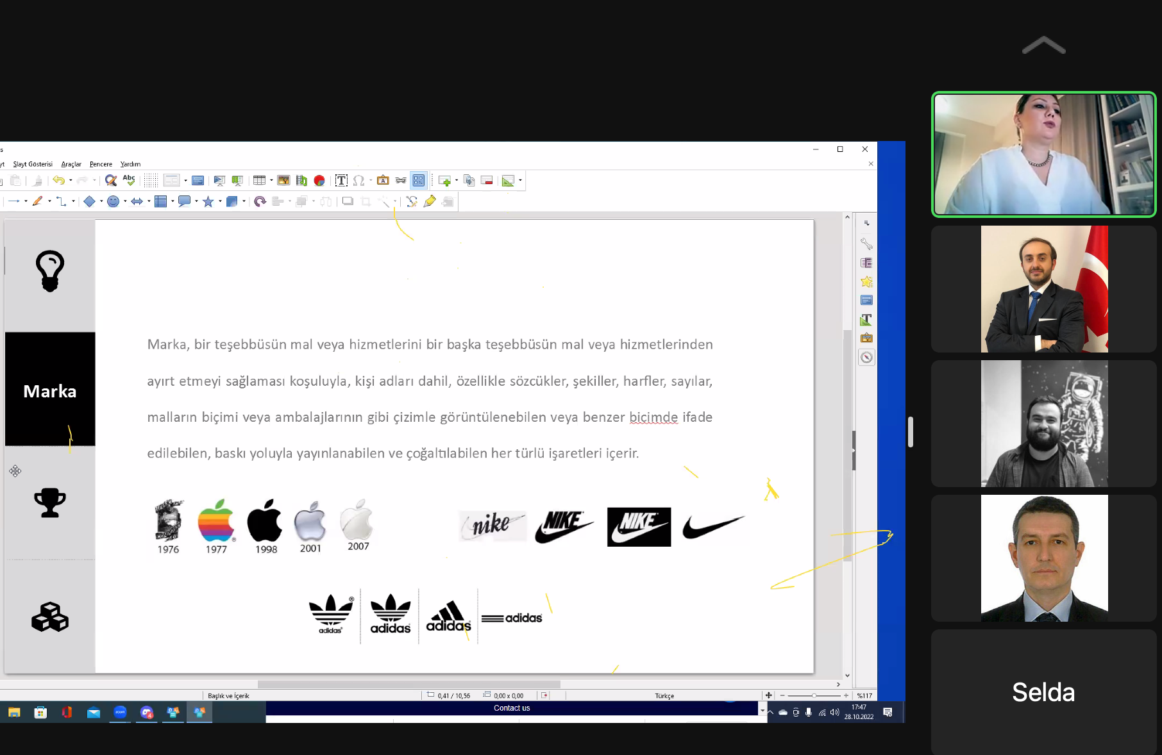The width and height of the screenshot is (1162, 755).
Task: Open sidebar Properties wrench tab
Action: pyautogui.click(x=866, y=244)
